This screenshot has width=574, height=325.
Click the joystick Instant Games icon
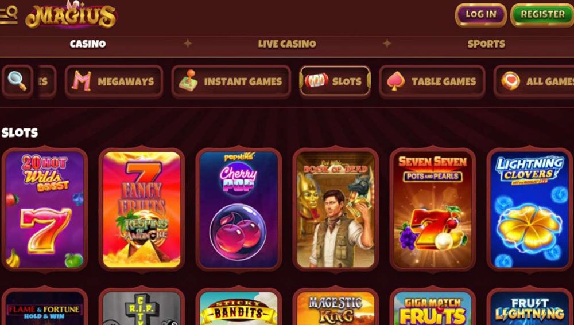[188, 80]
